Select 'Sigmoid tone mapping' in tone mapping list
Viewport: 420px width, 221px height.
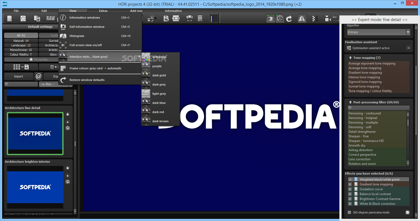365,82
